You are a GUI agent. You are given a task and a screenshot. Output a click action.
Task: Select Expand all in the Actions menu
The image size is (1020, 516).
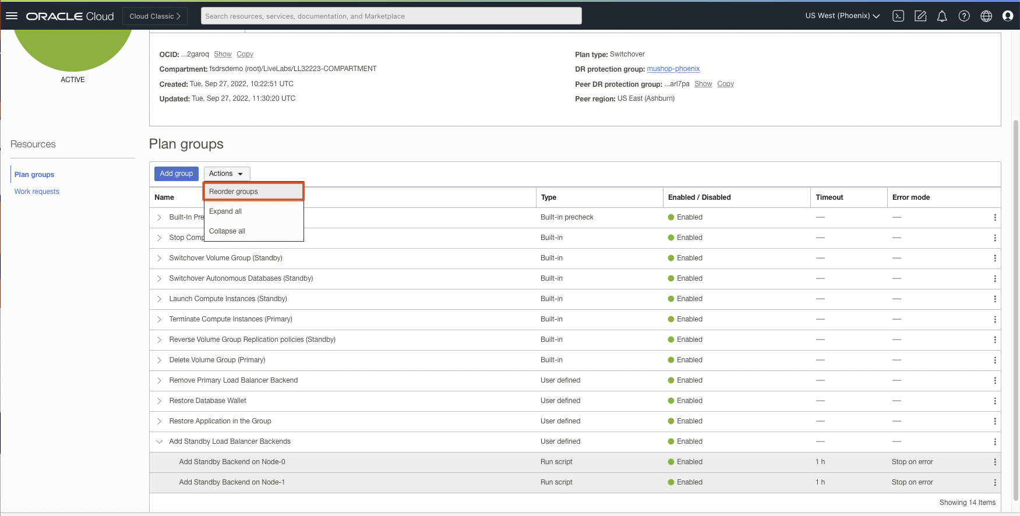click(x=225, y=211)
